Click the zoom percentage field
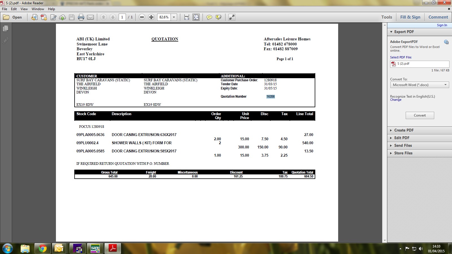452x254 pixels. pos(164,17)
